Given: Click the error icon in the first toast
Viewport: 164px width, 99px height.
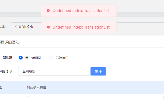Looking at the screenshot, I should point(48,11).
